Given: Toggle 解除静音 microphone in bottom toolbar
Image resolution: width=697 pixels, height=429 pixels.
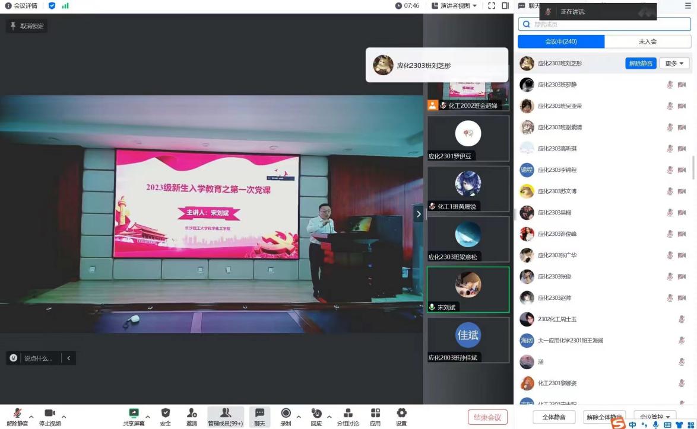Looking at the screenshot, I should (17, 414).
